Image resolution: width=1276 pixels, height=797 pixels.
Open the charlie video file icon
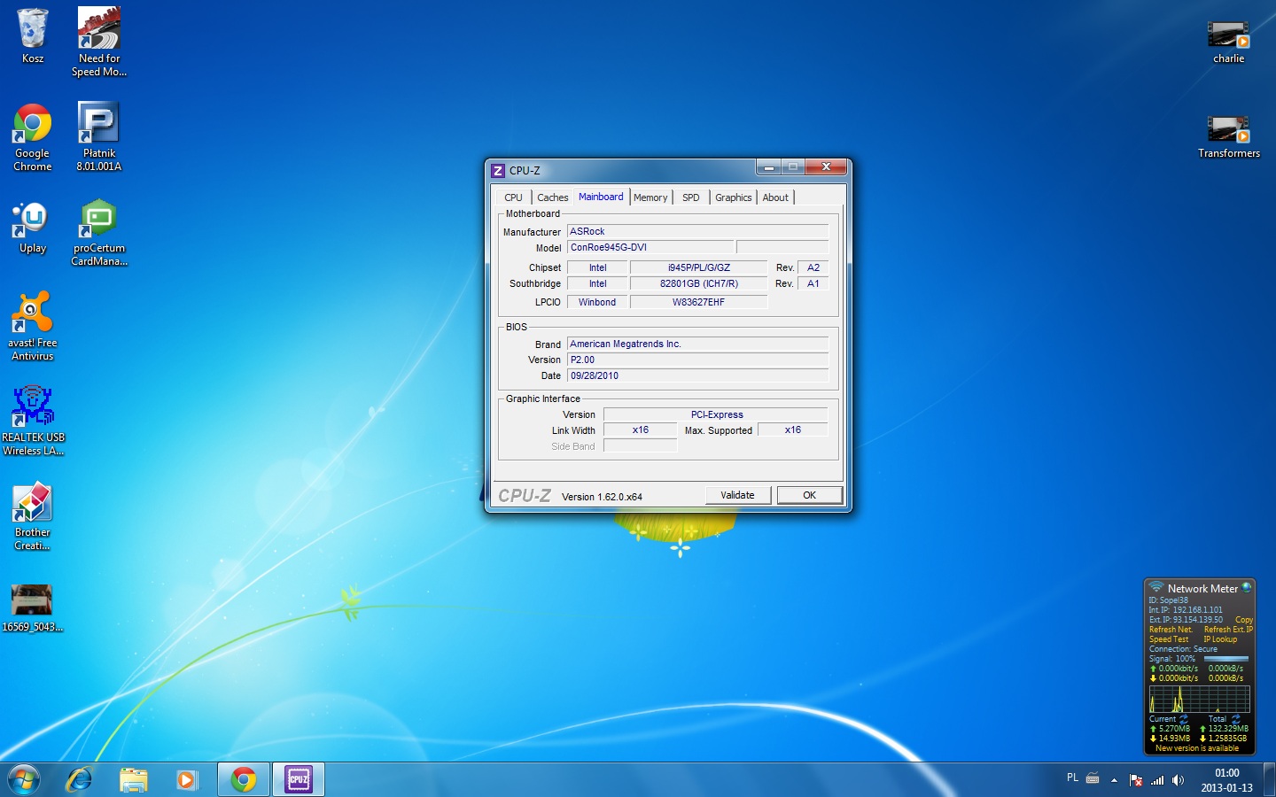click(x=1229, y=42)
